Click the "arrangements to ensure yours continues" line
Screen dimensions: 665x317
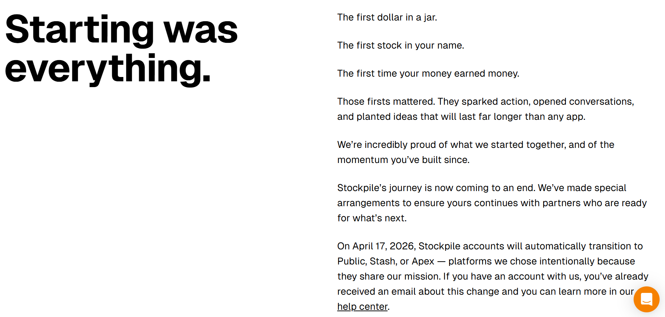coord(492,203)
